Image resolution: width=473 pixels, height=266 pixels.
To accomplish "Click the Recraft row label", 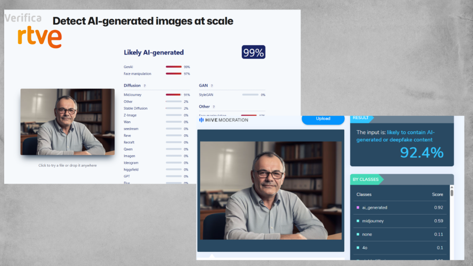I will (129, 143).
